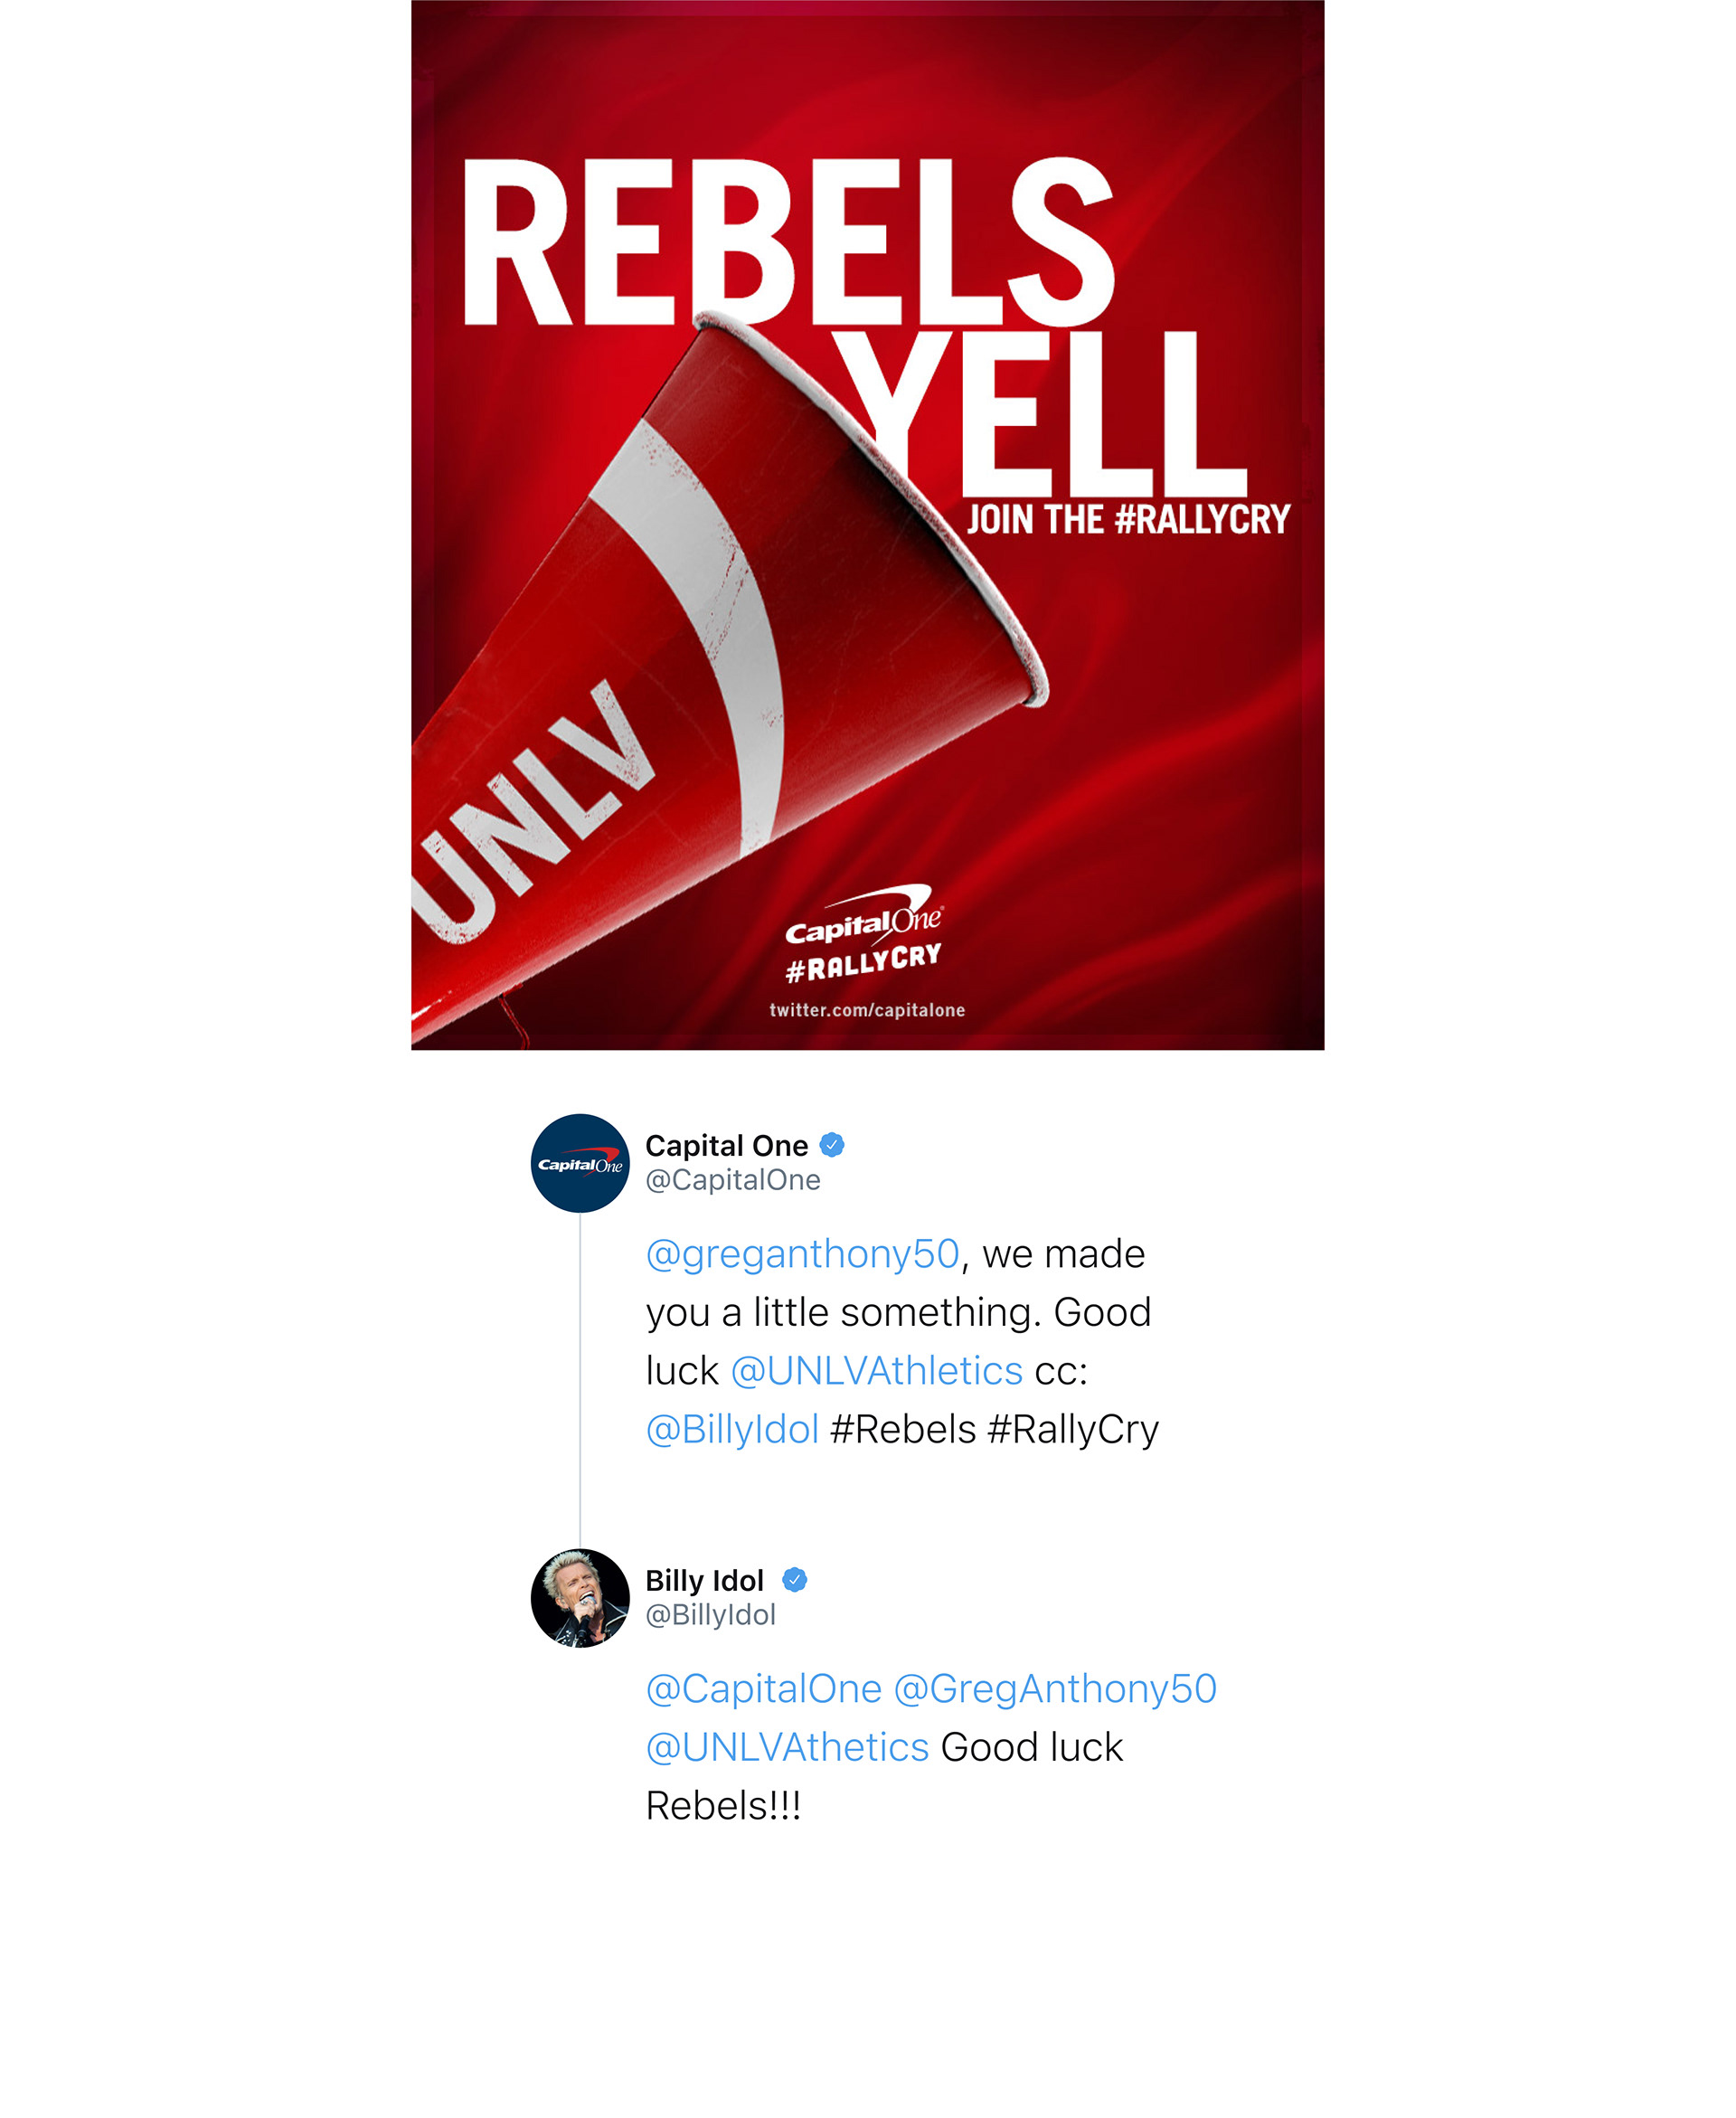Click the JOIN THE #RALLYCRY poster text
The image size is (1736, 2118).
pyautogui.click(x=1128, y=520)
